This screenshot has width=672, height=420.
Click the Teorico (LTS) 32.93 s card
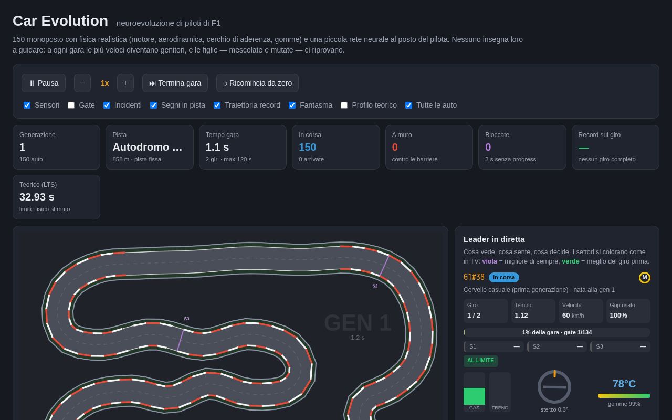coord(57,197)
